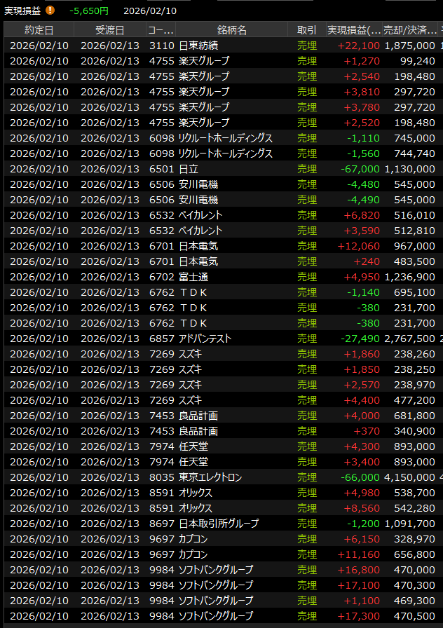Click the 銘柄名 column header
Image resolution: width=443 pixels, height=628 pixels.
point(231,30)
